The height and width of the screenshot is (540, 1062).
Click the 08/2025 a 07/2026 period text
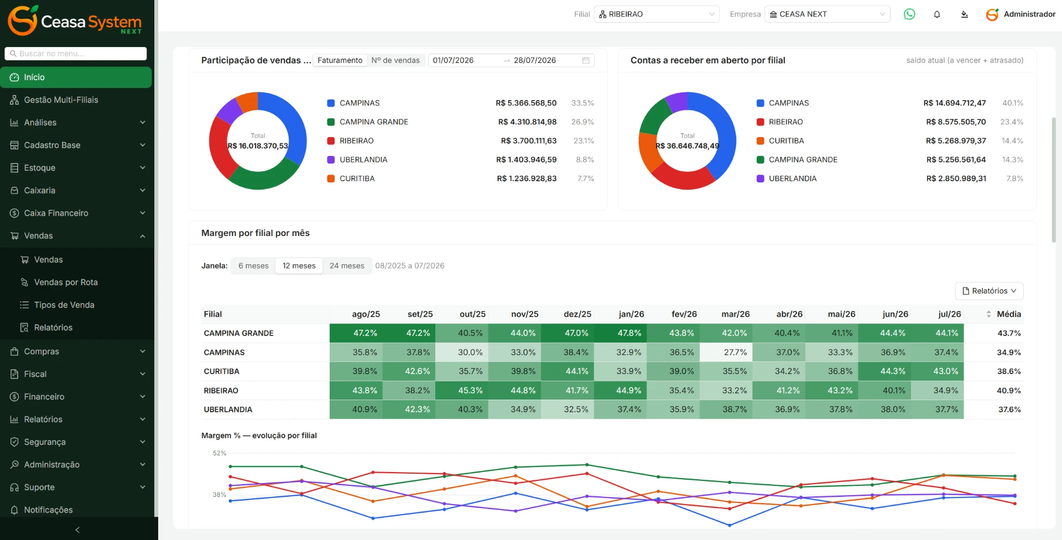coord(410,266)
